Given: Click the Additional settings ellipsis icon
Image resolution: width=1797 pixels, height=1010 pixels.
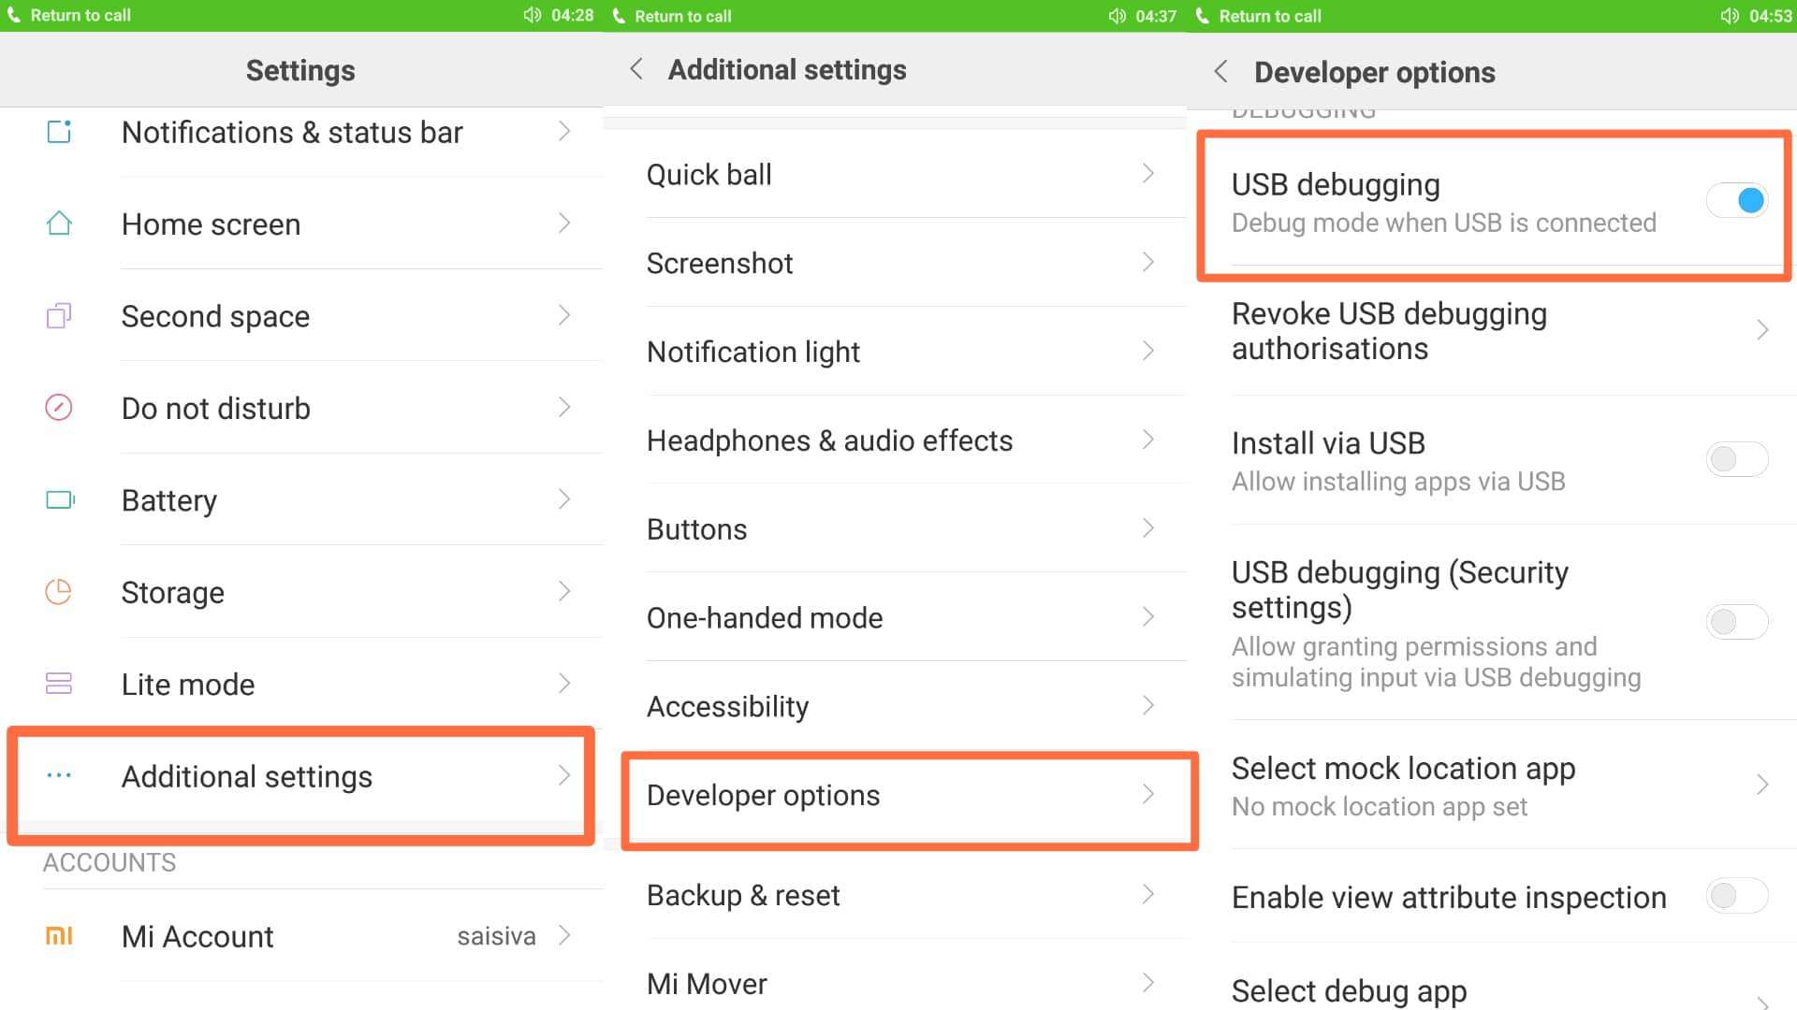Looking at the screenshot, I should (60, 775).
